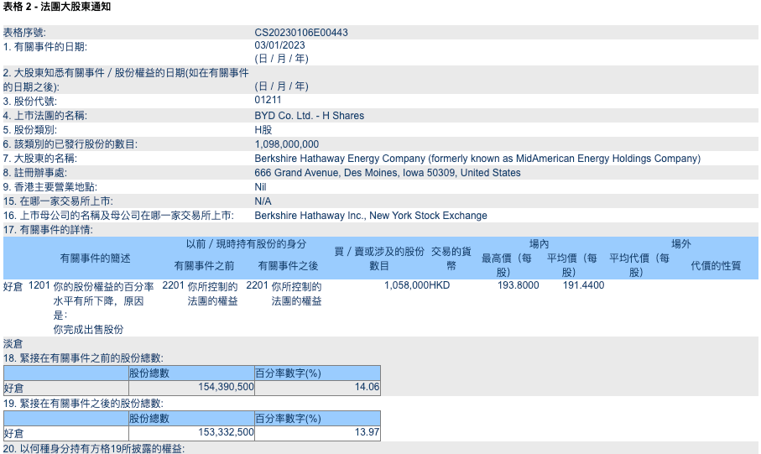This screenshot has width=761, height=454.
Task: Click the 代價的性質 column header
Action: pos(716,265)
